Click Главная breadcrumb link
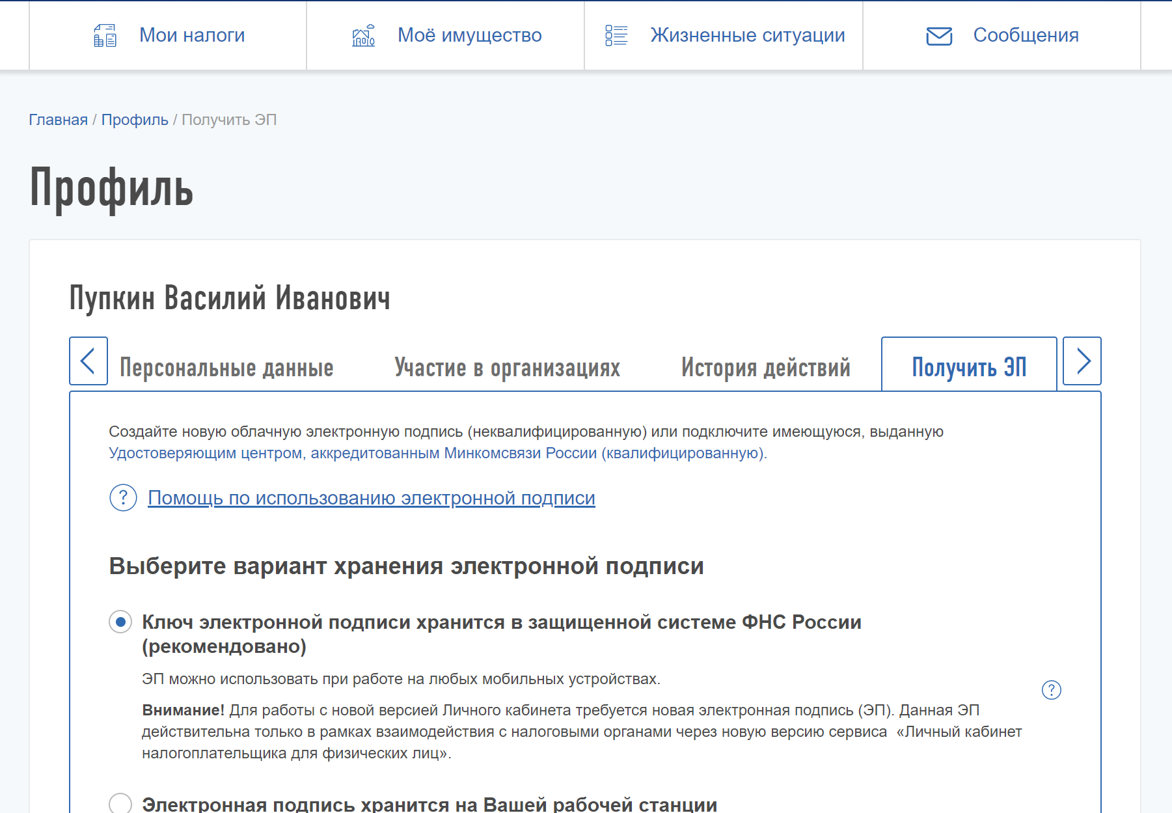Screen dimensions: 1172x813 (x=58, y=120)
